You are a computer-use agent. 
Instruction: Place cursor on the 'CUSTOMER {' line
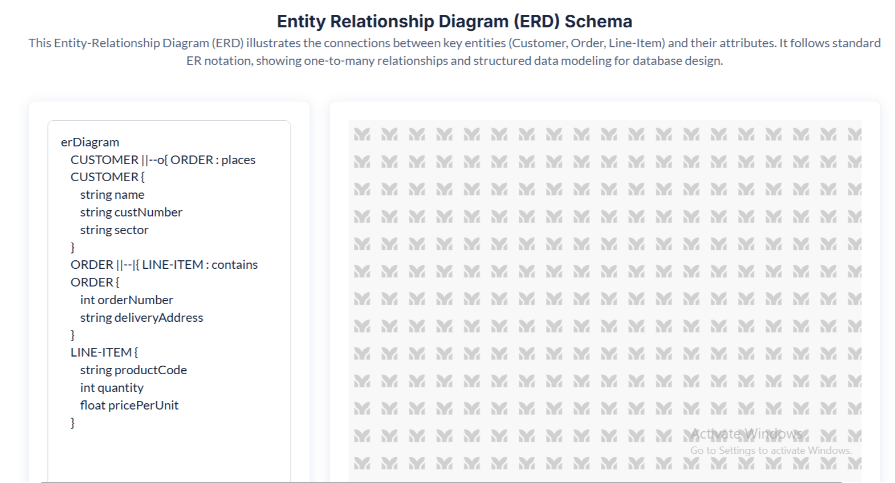point(107,177)
